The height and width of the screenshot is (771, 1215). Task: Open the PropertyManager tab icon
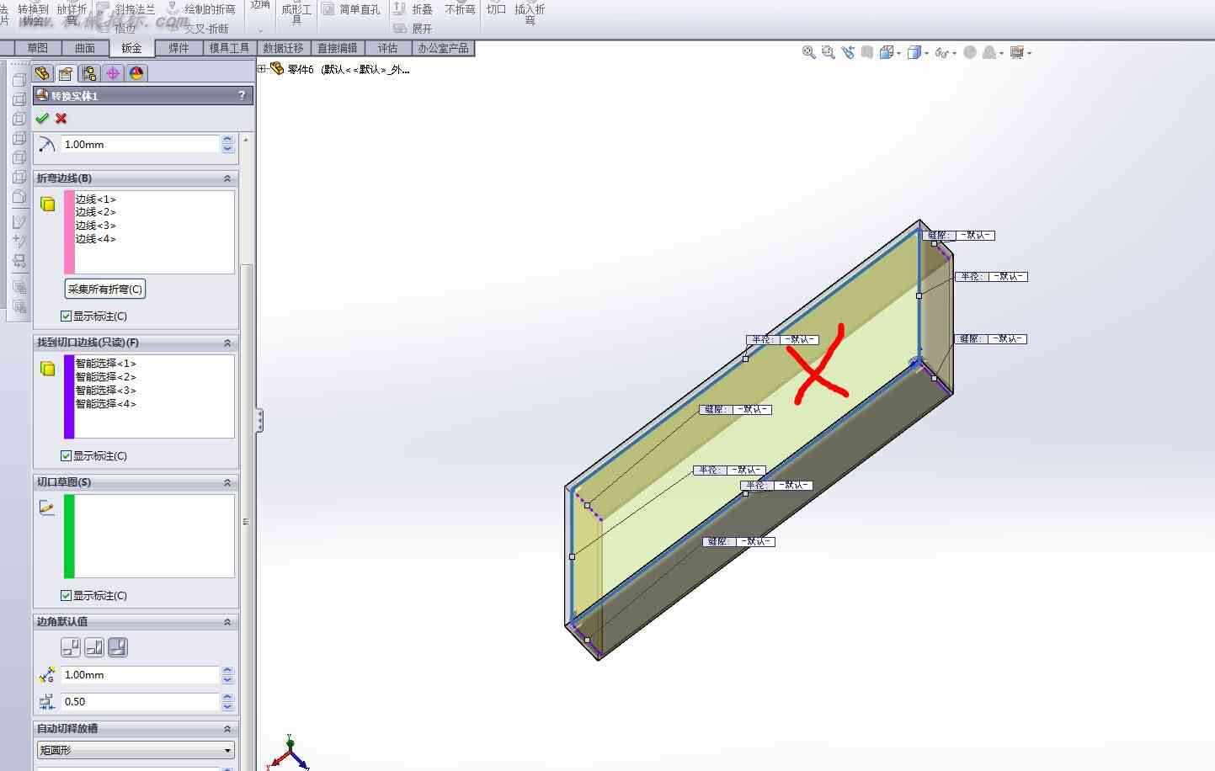pyautogui.click(x=66, y=73)
